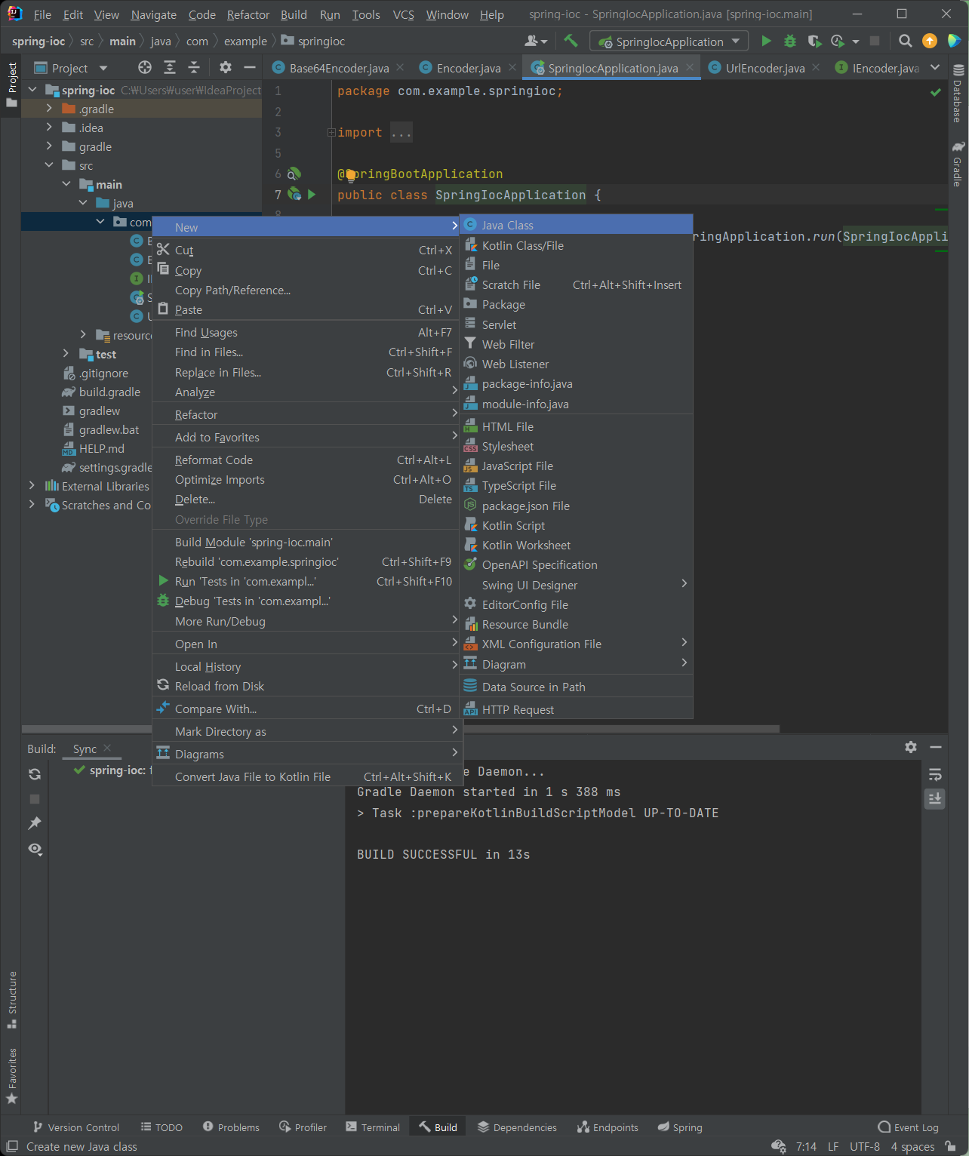Click the UTF-8 encoding in status bar
The height and width of the screenshot is (1156, 969).
[865, 1147]
